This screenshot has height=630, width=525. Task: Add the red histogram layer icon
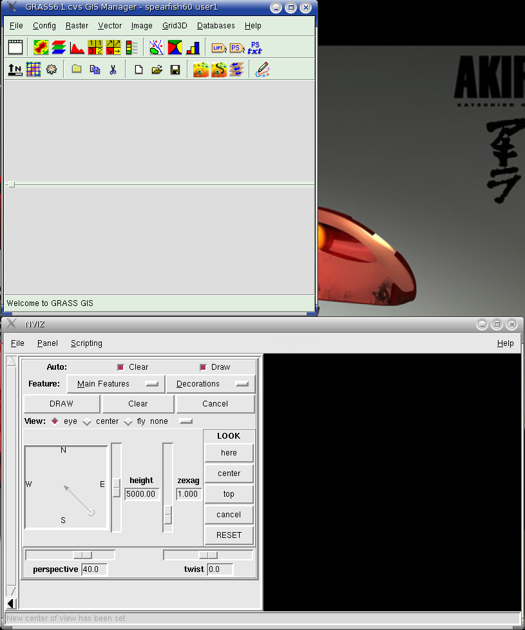pos(77,48)
